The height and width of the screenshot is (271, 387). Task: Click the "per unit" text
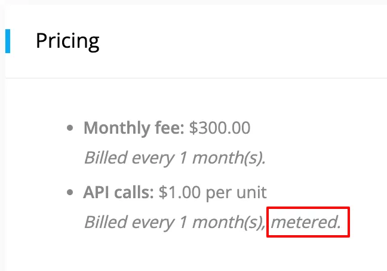(x=236, y=193)
